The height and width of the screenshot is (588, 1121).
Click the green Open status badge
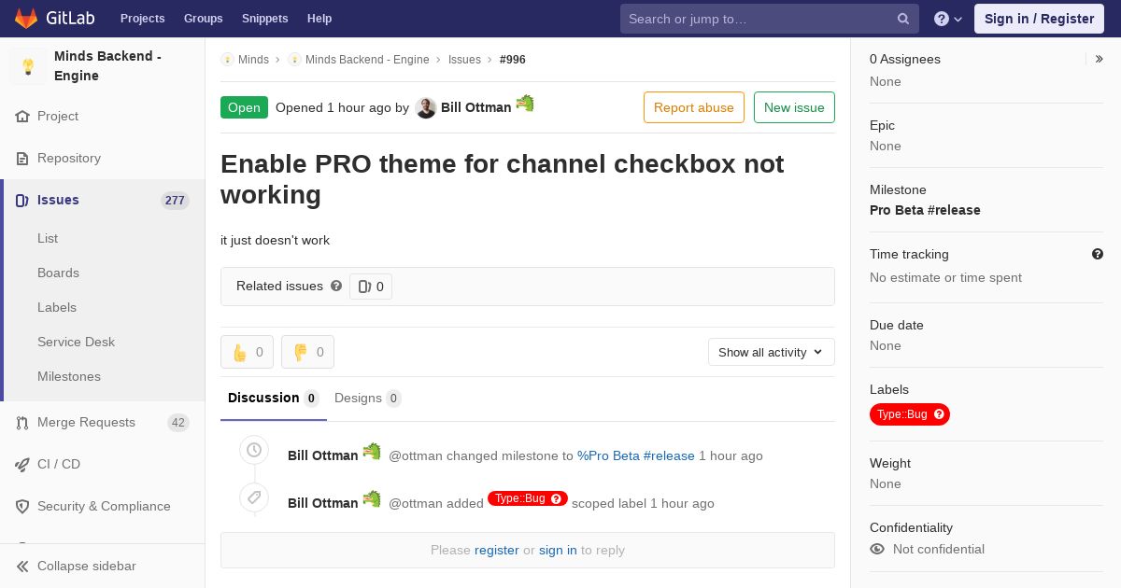coord(244,107)
